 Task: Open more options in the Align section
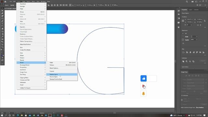[x=205, y=55]
